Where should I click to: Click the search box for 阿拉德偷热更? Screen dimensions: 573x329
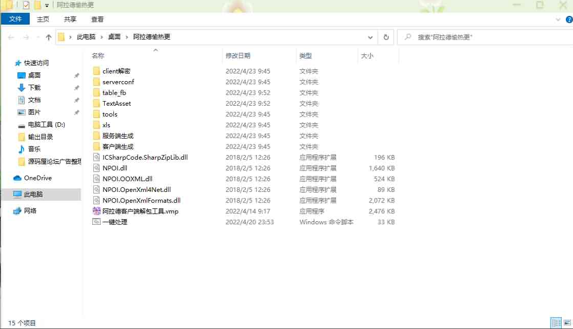coord(482,37)
